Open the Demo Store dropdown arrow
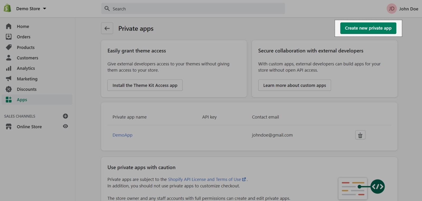 tap(45, 8)
